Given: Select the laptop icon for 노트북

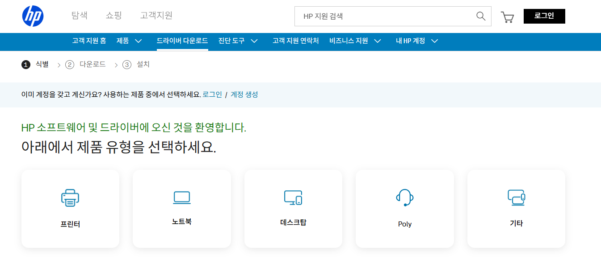Looking at the screenshot, I should click(x=182, y=197).
